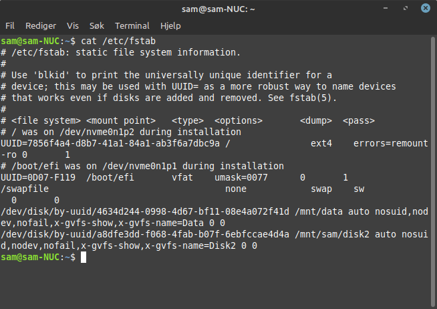437x309 pixels.
Task: Open the Søk menu
Action: point(97,26)
